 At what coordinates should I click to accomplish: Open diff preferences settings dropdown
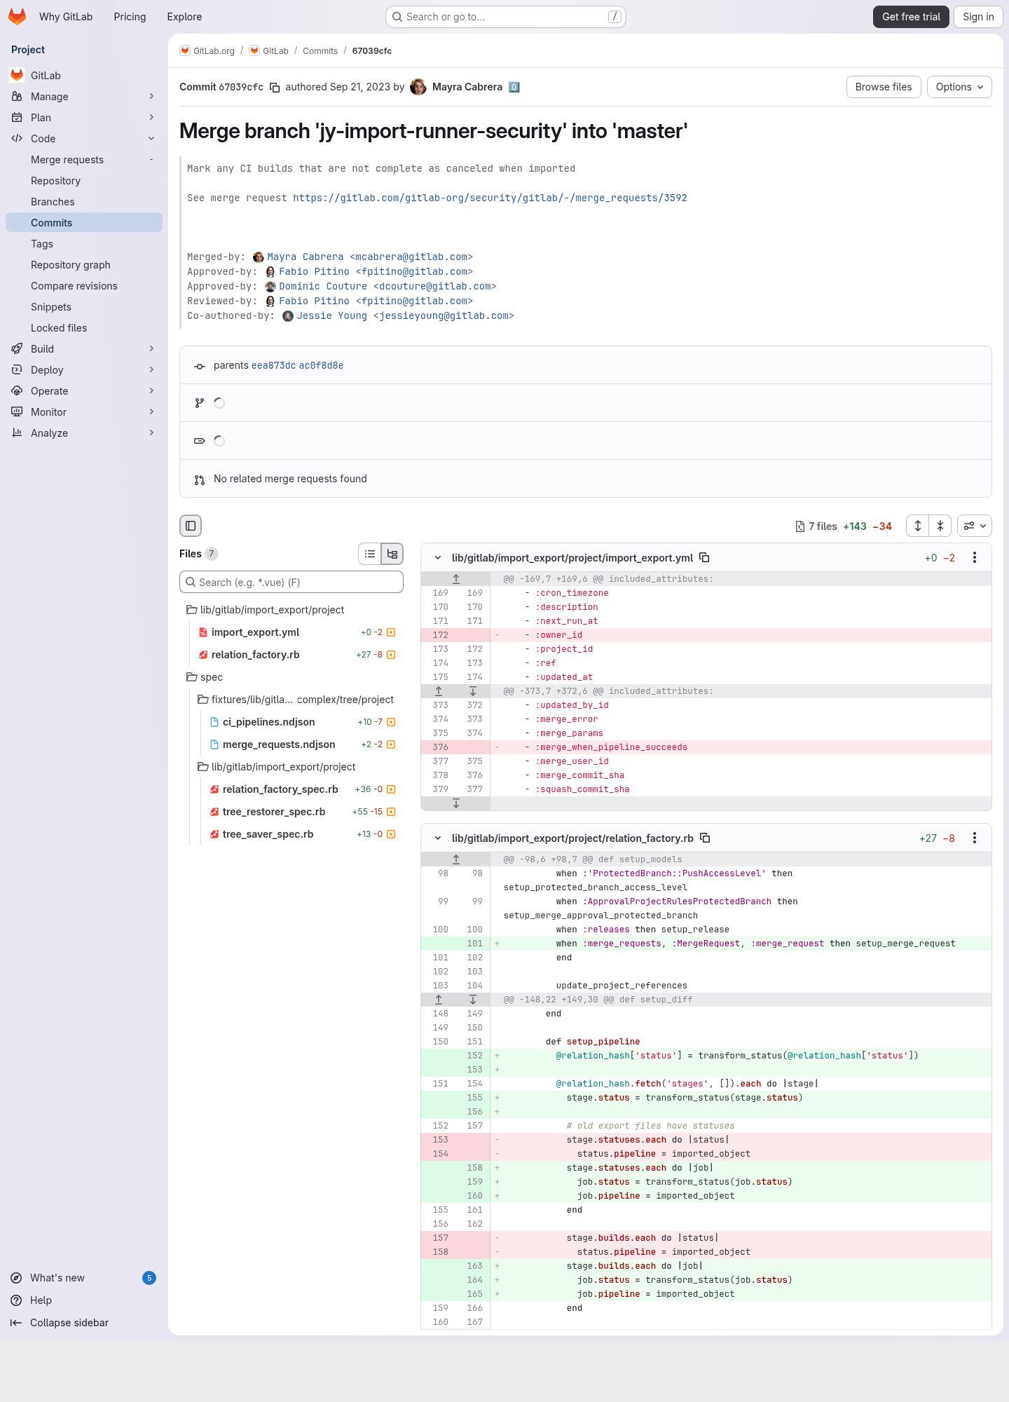click(x=975, y=526)
